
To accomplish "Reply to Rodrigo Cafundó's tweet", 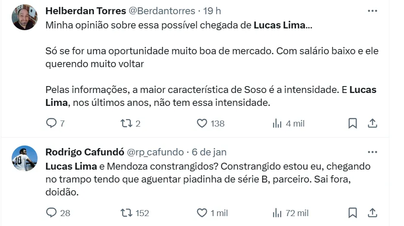I will pyautogui.click(x=51, y=213).
